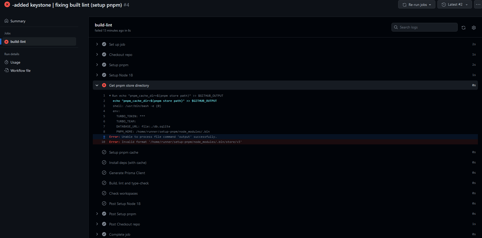Click the skipped icon for Install deps (with cache)

[x=104, y=162]
